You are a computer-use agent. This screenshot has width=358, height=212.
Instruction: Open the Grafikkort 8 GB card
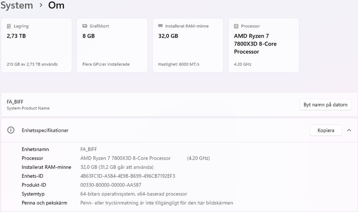pos(112,45)
